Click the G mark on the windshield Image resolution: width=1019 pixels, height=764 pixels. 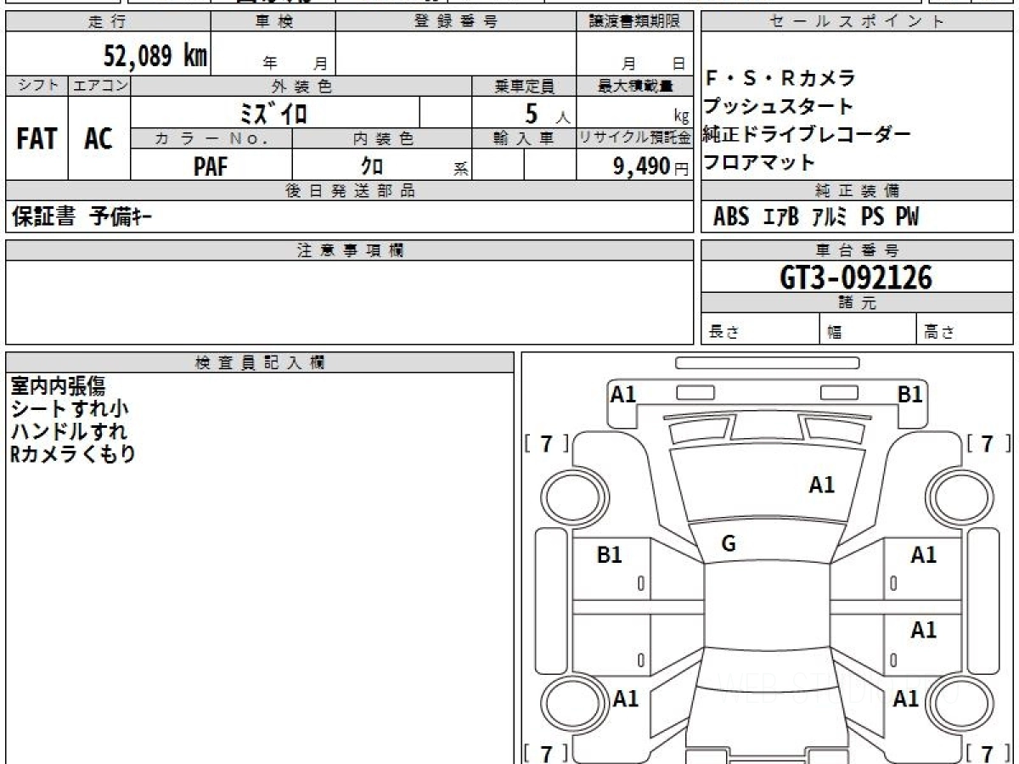tap(729, 545)
